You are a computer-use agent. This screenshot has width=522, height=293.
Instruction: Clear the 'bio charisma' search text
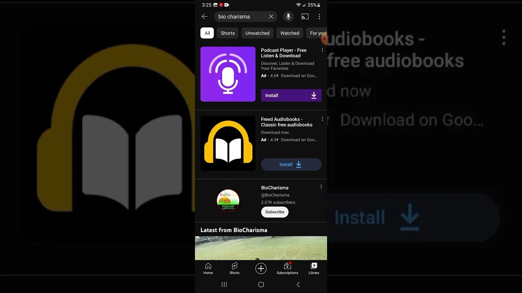[x=271, y=17]
